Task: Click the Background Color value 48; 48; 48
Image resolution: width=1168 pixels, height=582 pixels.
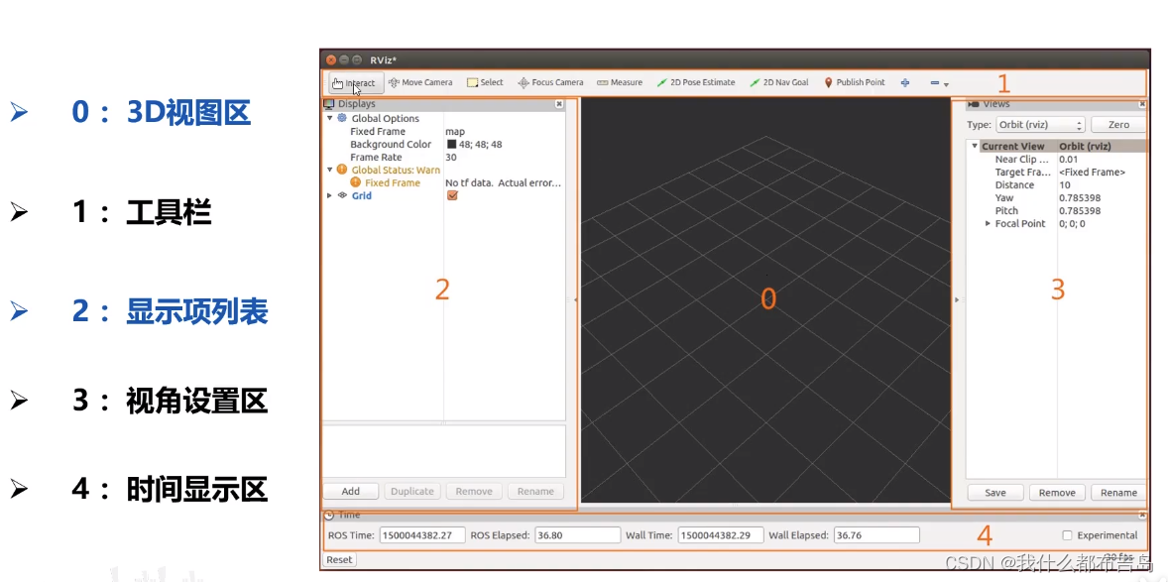Action: coord(481,145)
